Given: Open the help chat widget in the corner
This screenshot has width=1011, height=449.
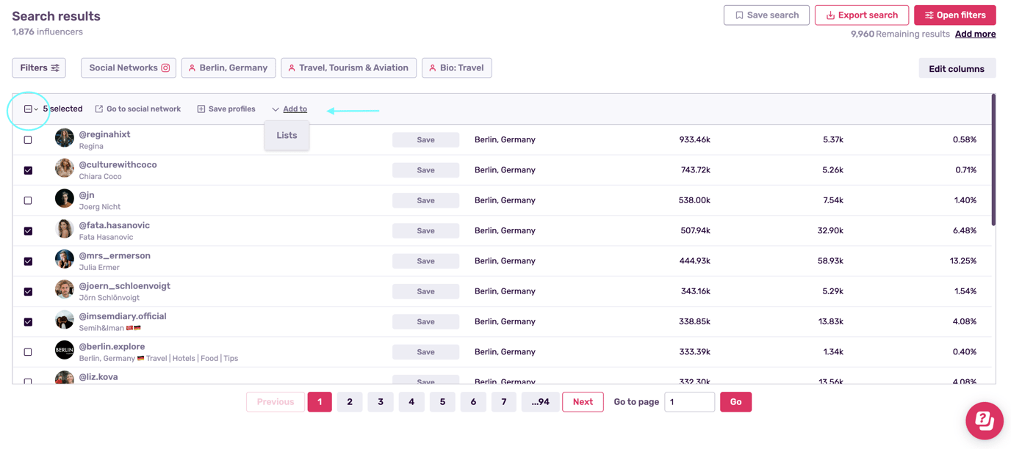Looking at the screenshot, I should (984, 420).
